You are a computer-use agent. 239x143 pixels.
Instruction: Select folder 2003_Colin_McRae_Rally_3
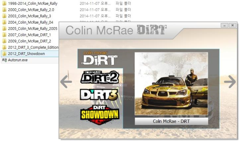tap(30, 16)
